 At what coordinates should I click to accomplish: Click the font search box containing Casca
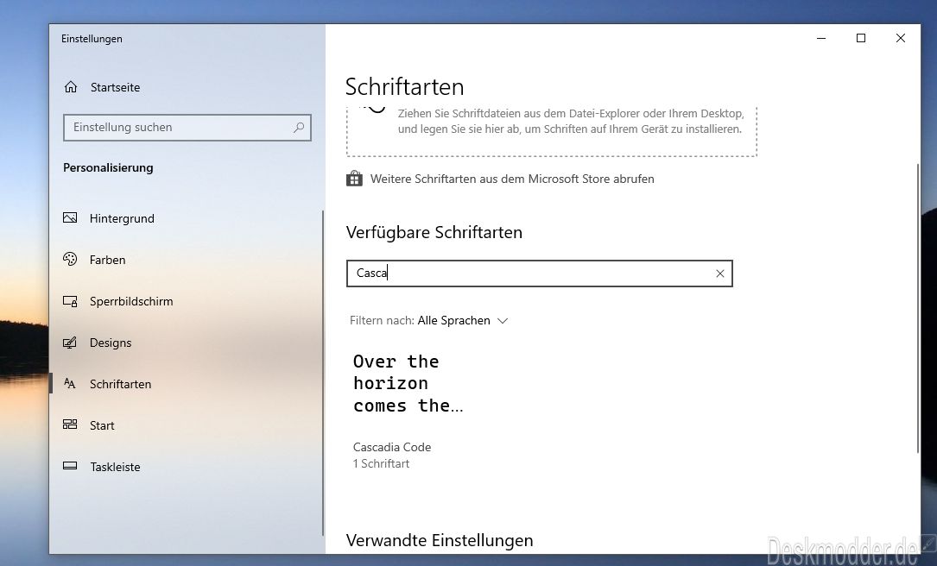539,274
